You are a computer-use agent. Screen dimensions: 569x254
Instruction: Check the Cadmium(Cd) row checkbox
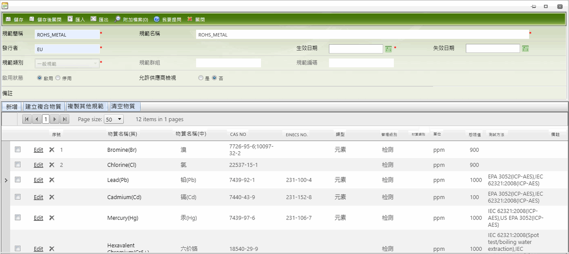coord(18,197)
